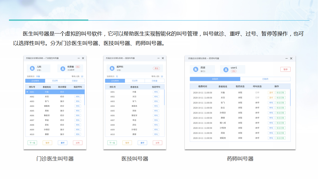This screenshot has width=318, height=179.
Task: Click the 超声科 department icon
Action: tap(112, 68)
